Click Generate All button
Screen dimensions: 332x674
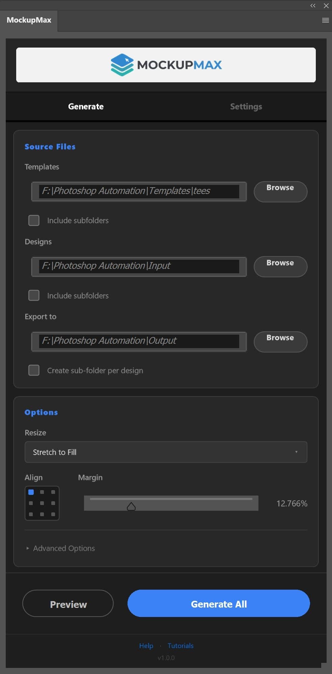pos(219,603)
